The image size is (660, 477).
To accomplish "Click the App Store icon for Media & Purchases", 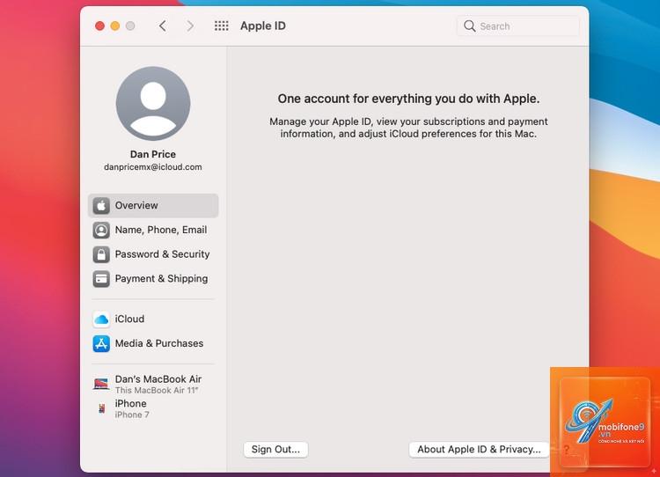I will [x=101, y=343].
